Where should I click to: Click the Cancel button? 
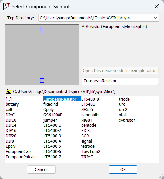(41, 169)
